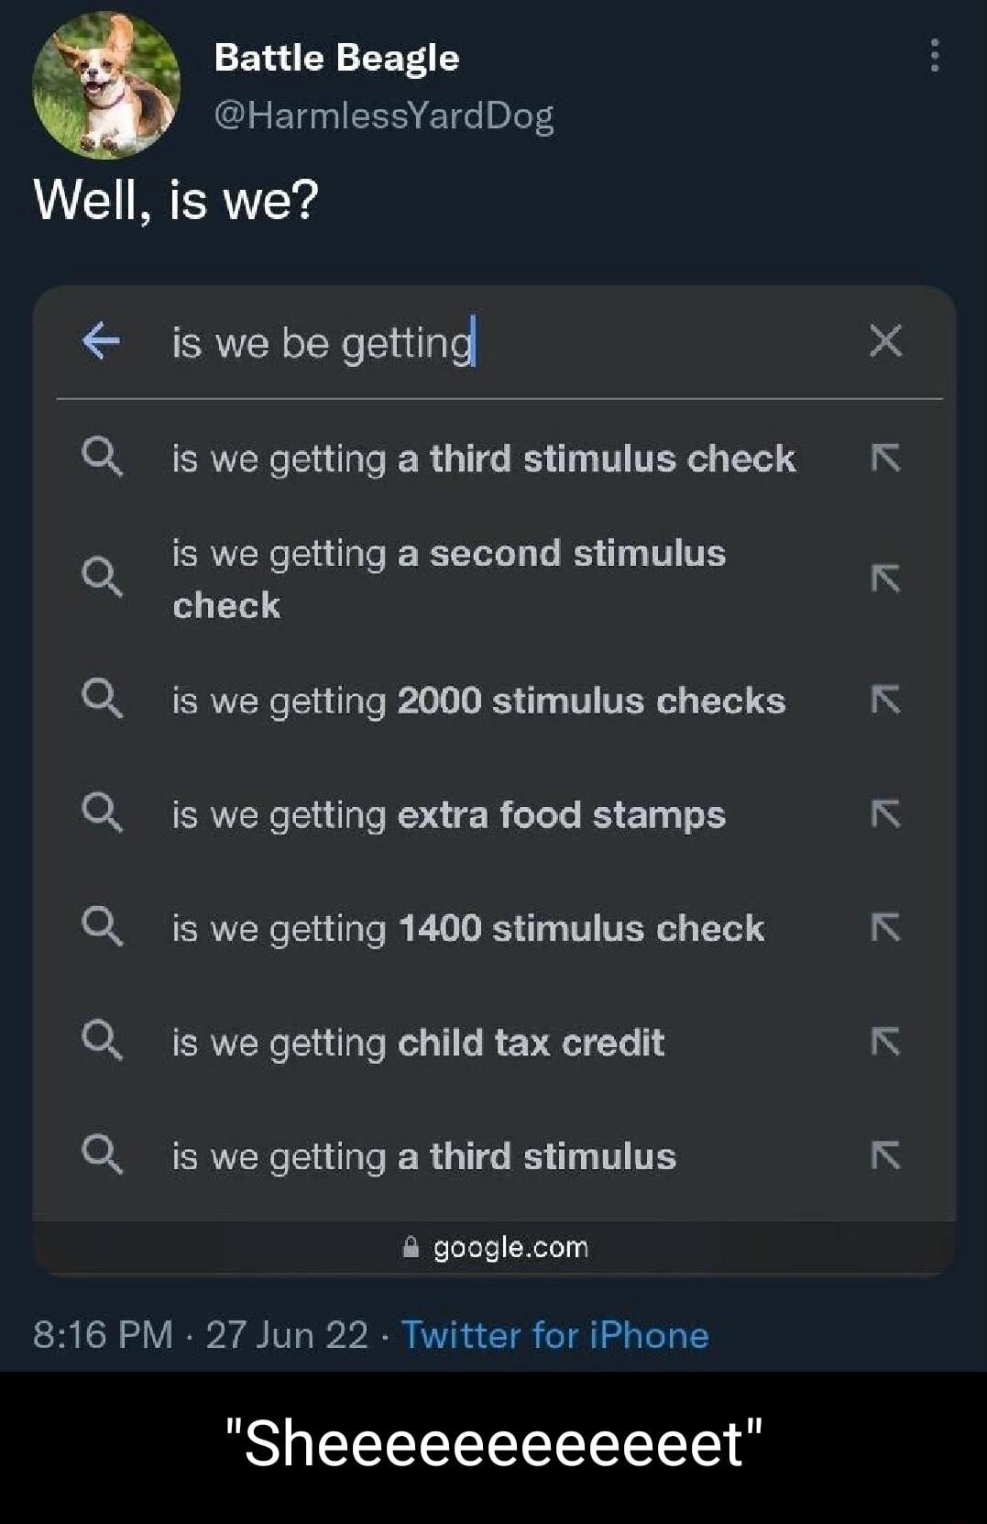Image resolution: width=987 pixels, height=1524 pixels.
Task: Click the fill arrow beside 'is we getting 1400 stimulus check'
Action: [886, 928]
